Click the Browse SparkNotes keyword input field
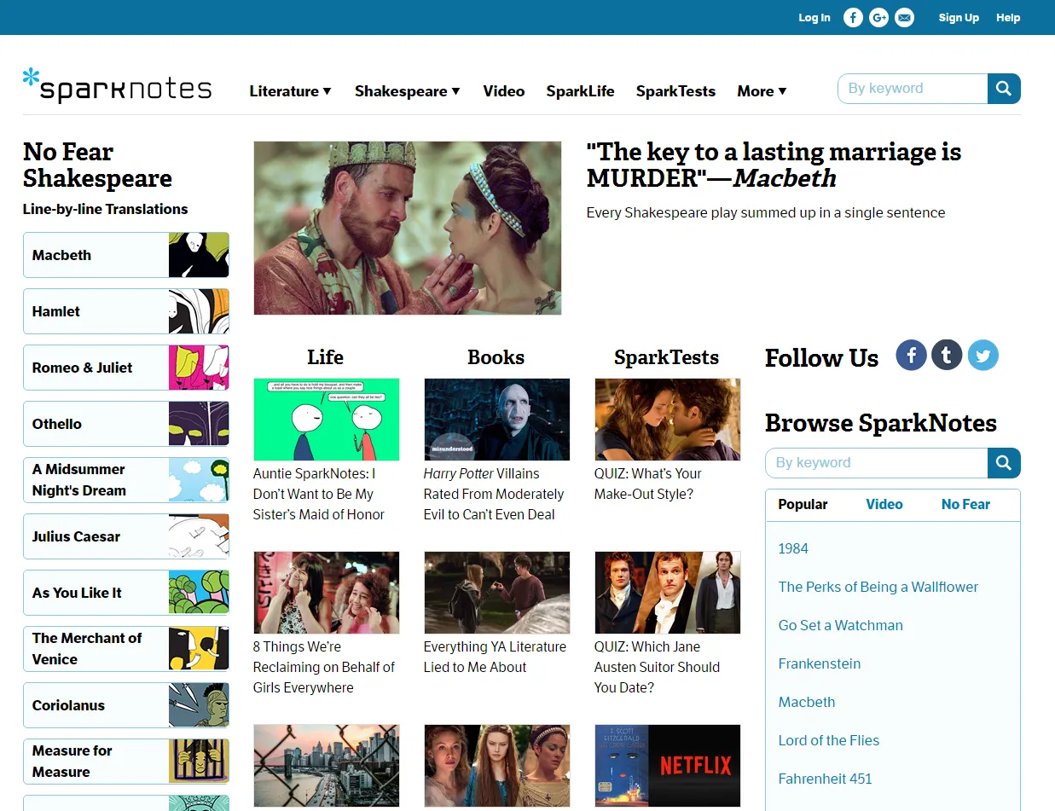1055x811 pixels. click(x=877, y=463)
